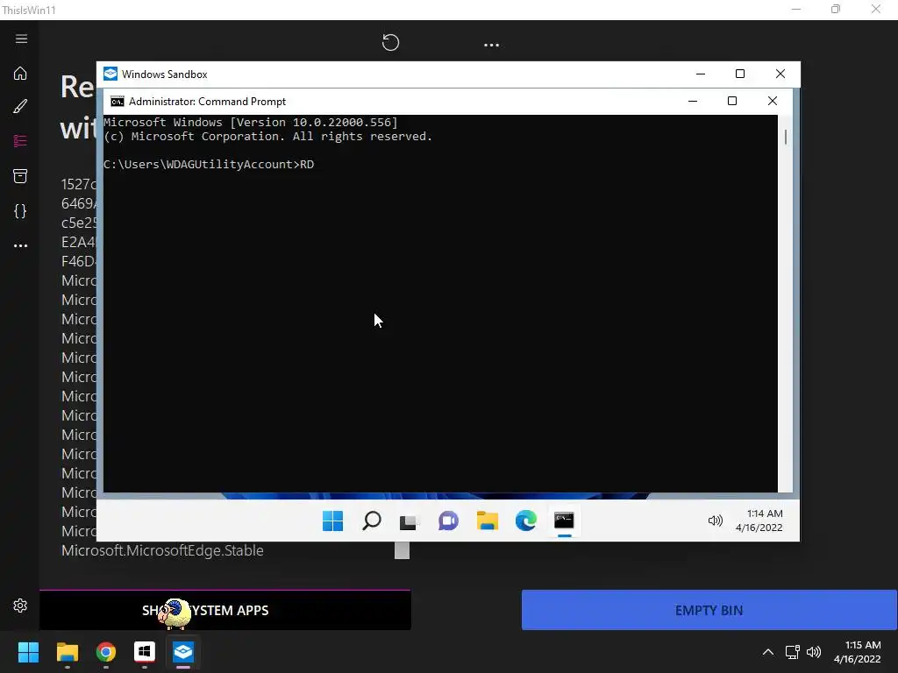Click the app list scrollbar thumb
Screen dimensions: 898x673
(402, 550)
